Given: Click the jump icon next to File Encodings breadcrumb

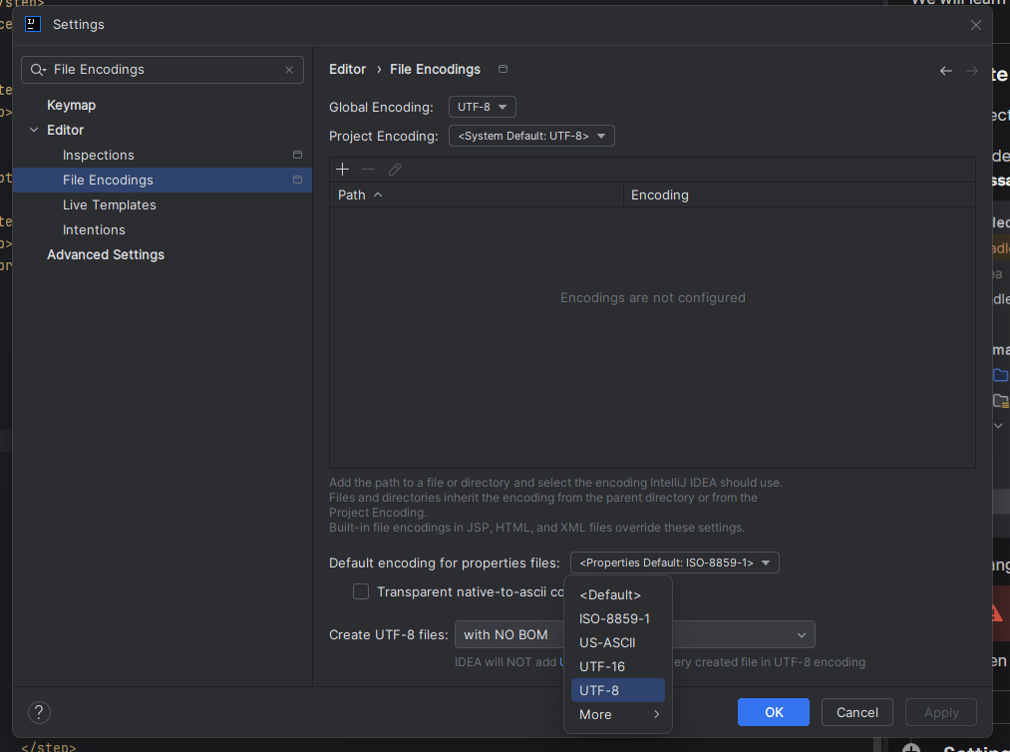Looking at the screenshot, I should [503, 69].
